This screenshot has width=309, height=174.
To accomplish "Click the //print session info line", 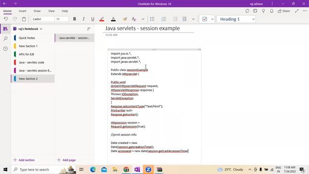I will coord(124,135).
